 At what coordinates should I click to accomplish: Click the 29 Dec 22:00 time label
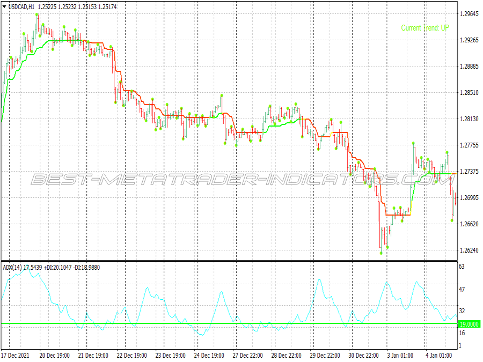tap(325, 355)
